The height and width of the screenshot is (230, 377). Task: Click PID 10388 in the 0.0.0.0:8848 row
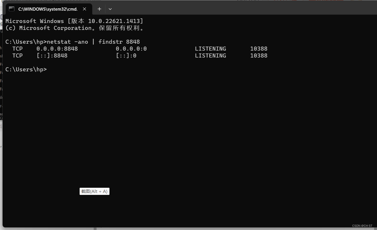259,49
